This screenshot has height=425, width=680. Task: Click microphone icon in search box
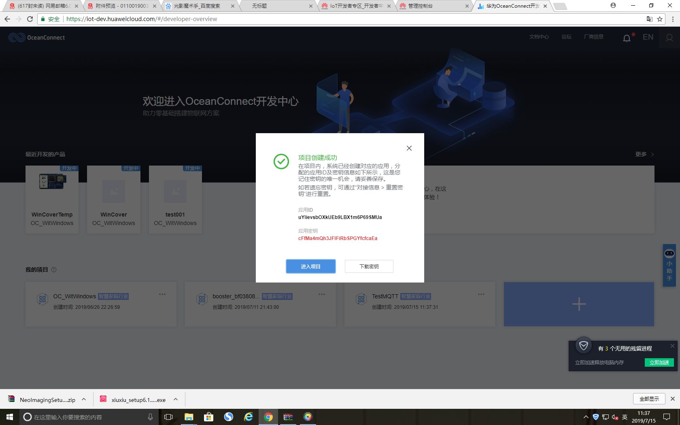[150, 417]
